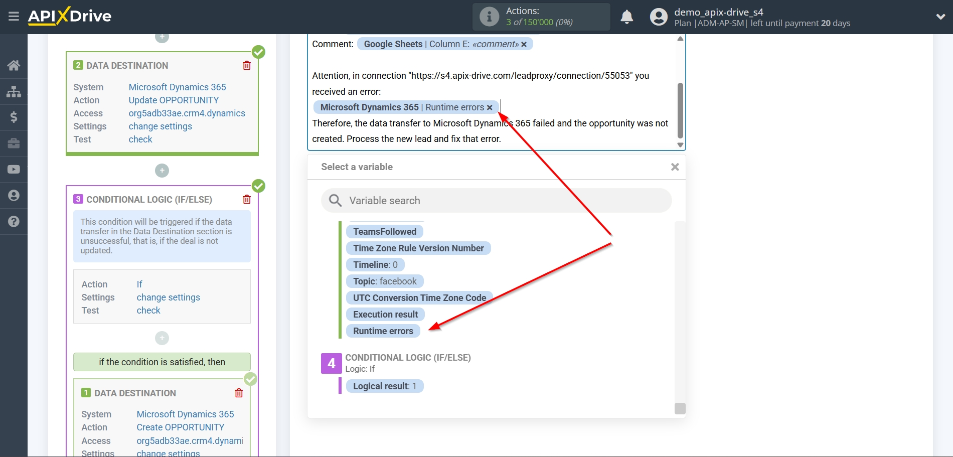This screenshot has width=953, height=457.
Task: Click the Conditional Logic (IF/ELSE) 3 title
Action: point(149,200)
